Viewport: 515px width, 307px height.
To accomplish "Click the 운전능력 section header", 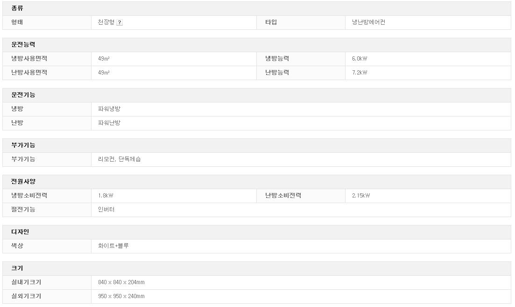I will tap(23, 45).
